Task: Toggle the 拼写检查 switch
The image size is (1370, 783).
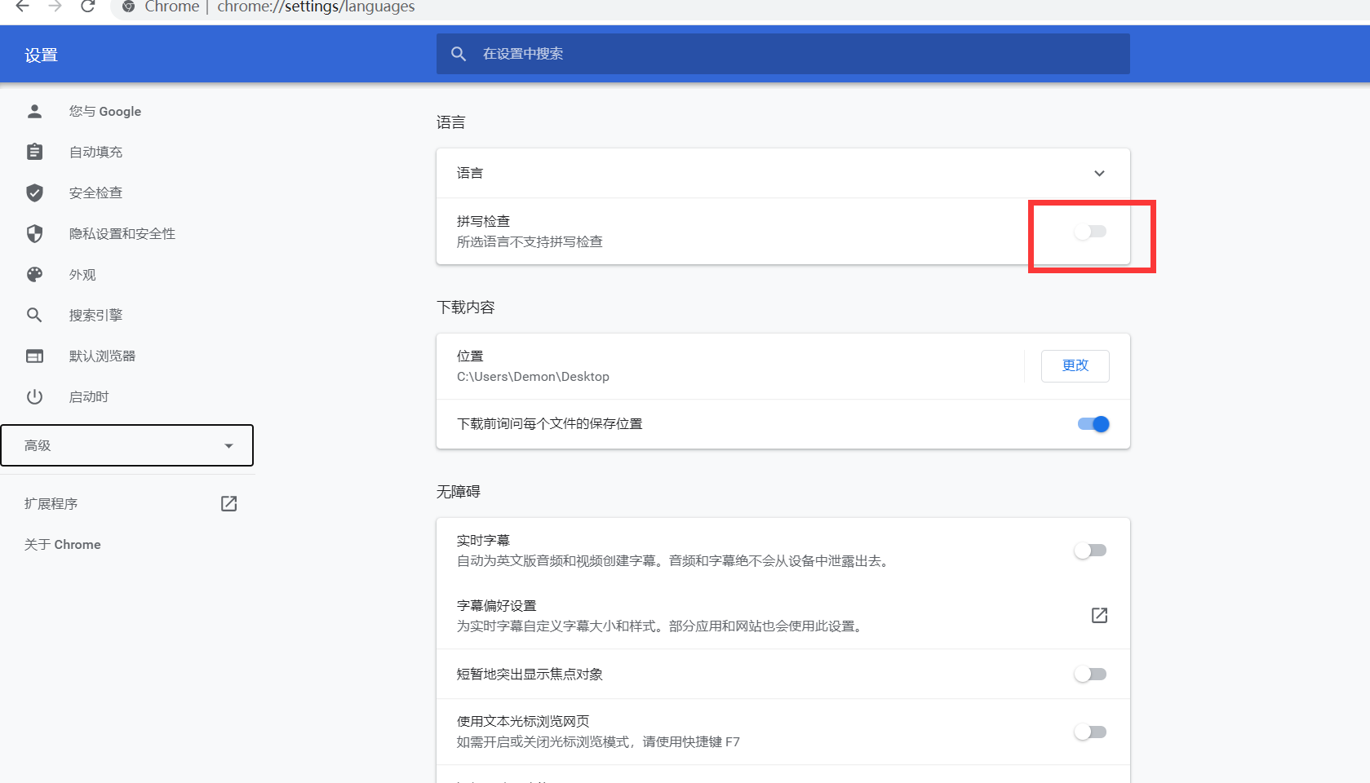Action: point(1090,232)
